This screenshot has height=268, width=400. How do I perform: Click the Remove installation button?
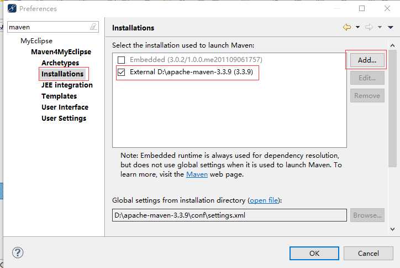[367, 96]
